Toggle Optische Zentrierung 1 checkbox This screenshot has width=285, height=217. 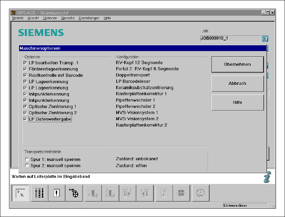coord(25,106)
